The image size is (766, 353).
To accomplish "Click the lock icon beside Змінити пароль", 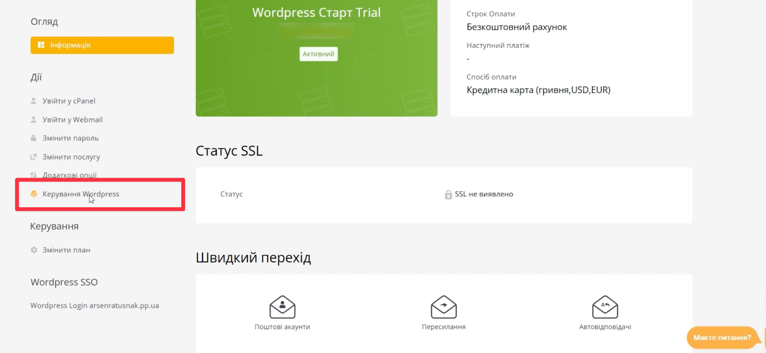I will coord(34,138).
